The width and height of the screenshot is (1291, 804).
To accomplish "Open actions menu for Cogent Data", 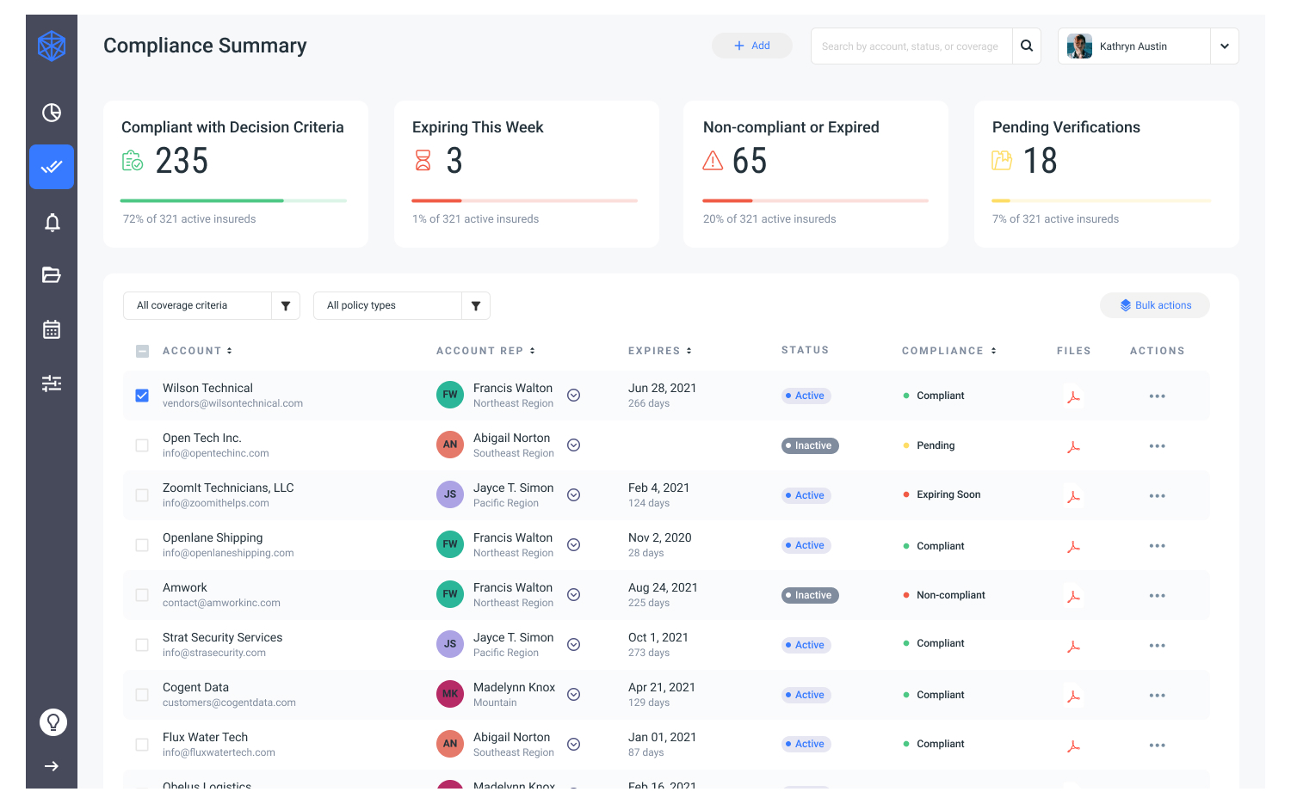I will click(x=1157, y=696).
